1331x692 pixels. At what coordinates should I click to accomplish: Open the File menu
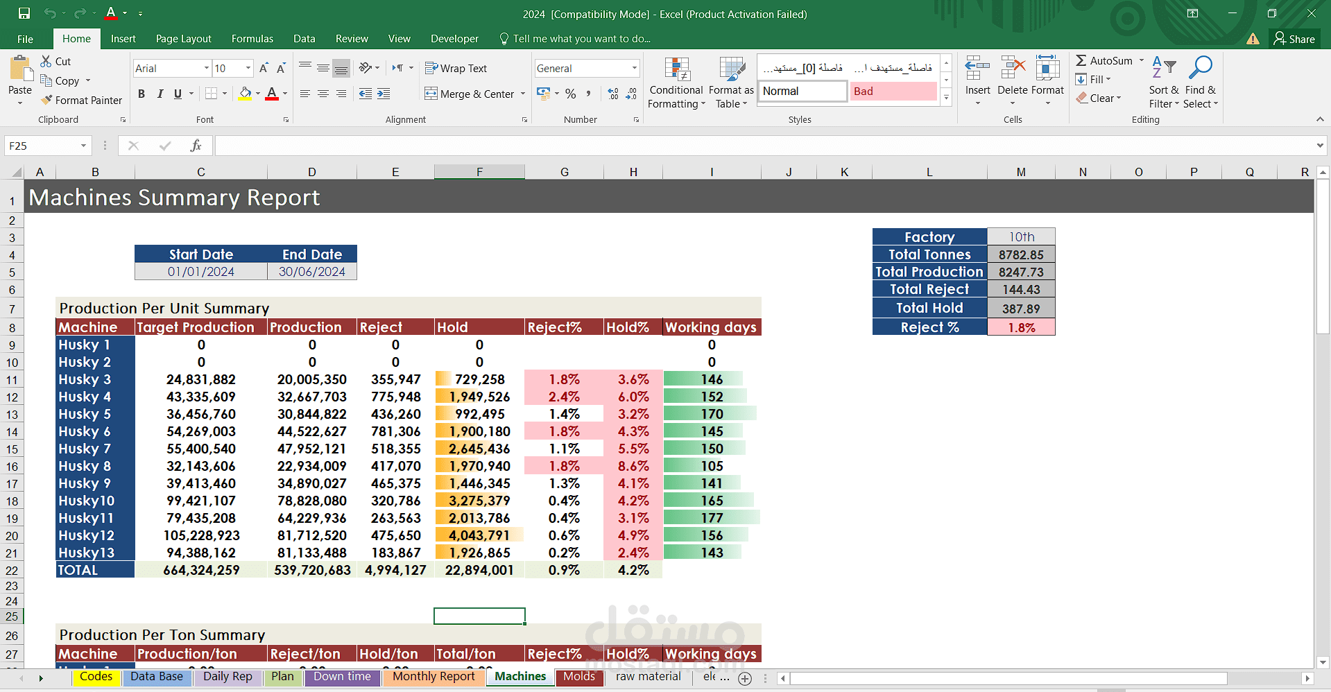click(x=26, y=39)
